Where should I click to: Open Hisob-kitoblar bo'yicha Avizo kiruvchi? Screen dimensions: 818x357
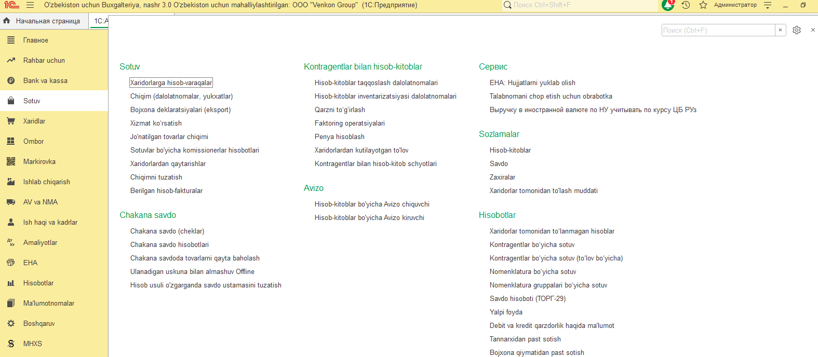point(369,217)
